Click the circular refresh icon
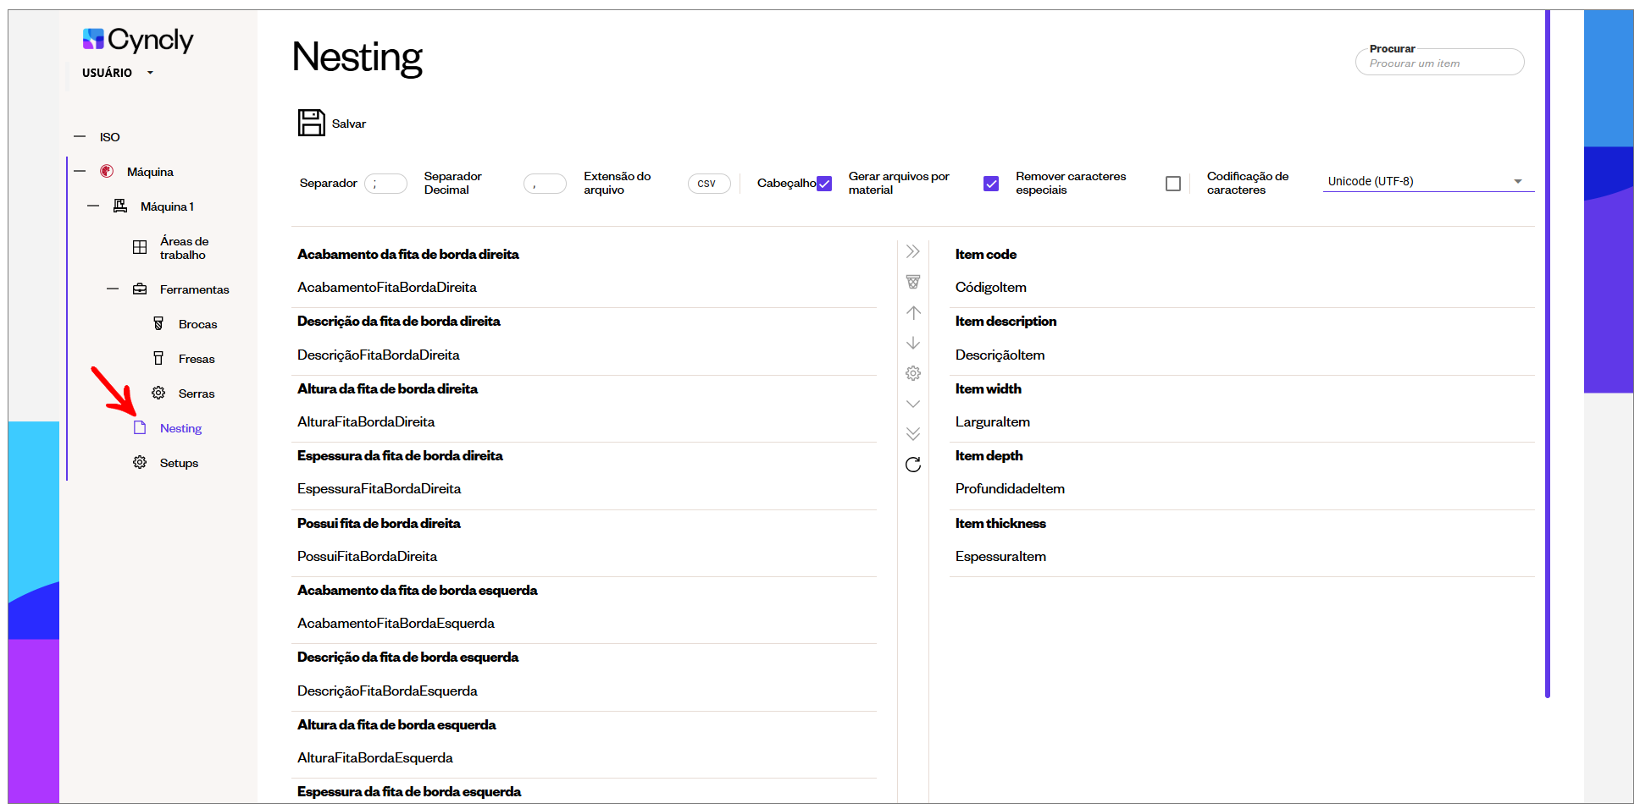 (x=913, y=465)
